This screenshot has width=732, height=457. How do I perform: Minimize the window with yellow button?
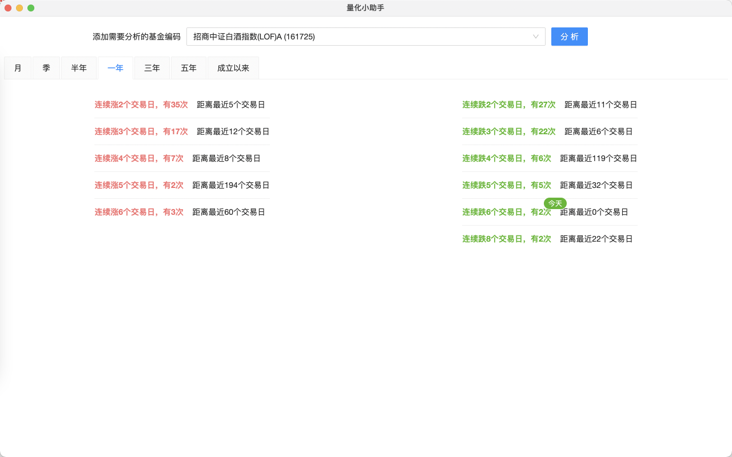pos(19,8)
